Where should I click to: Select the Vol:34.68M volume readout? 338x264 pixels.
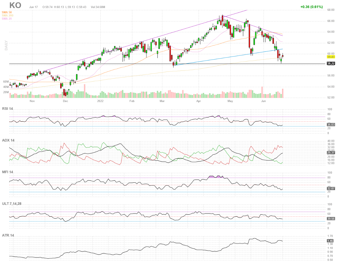pos(98,7)
